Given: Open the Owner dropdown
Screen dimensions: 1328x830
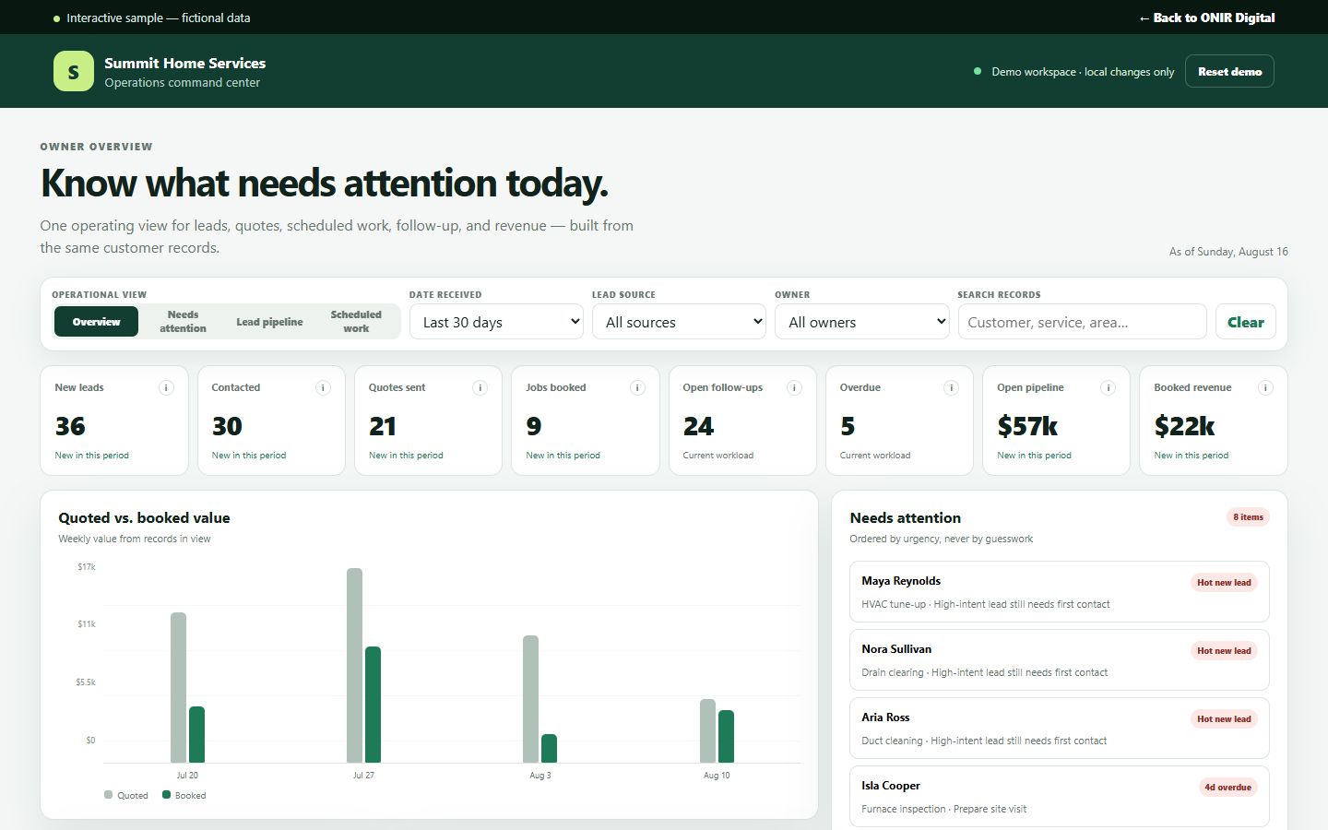Looking at the screenshot, I should (861, 322).
